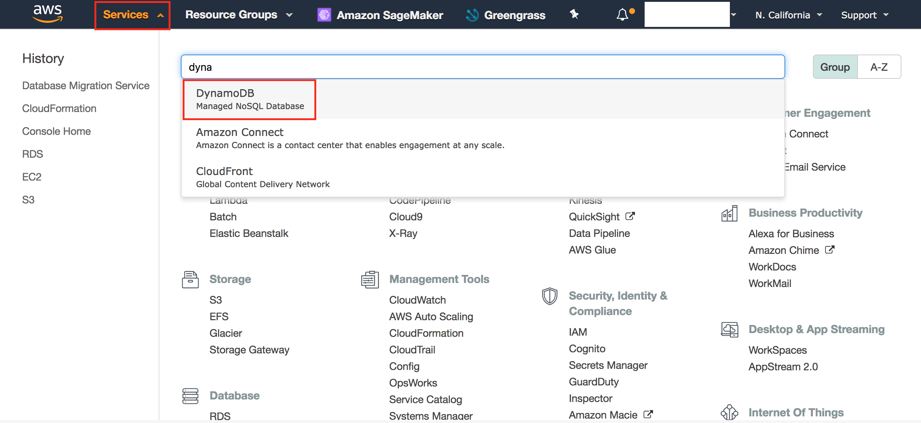Click the AWS logo icon
This screenshot has height=423, width=921.
[x=48, y=14]
